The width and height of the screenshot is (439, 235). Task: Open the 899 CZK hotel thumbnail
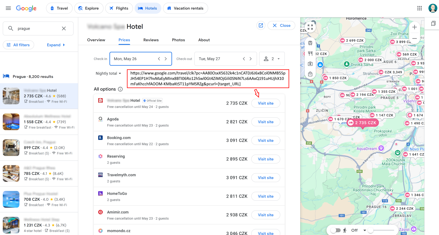pos(11,147)
